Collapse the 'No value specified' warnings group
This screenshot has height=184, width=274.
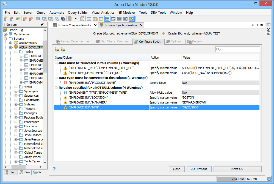[56, 88]
